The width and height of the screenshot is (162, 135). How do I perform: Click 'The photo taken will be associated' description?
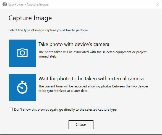[x=92, y=54]
